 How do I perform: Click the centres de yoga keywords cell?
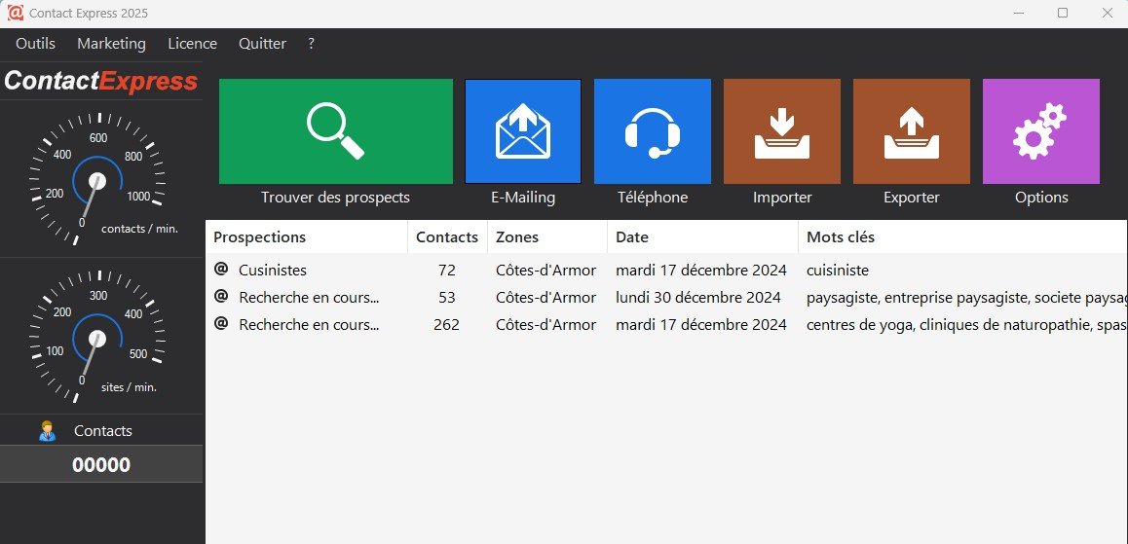click(967, 325)
